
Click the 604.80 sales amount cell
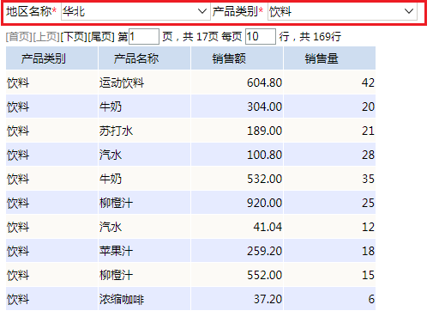(x=237, y=82)
